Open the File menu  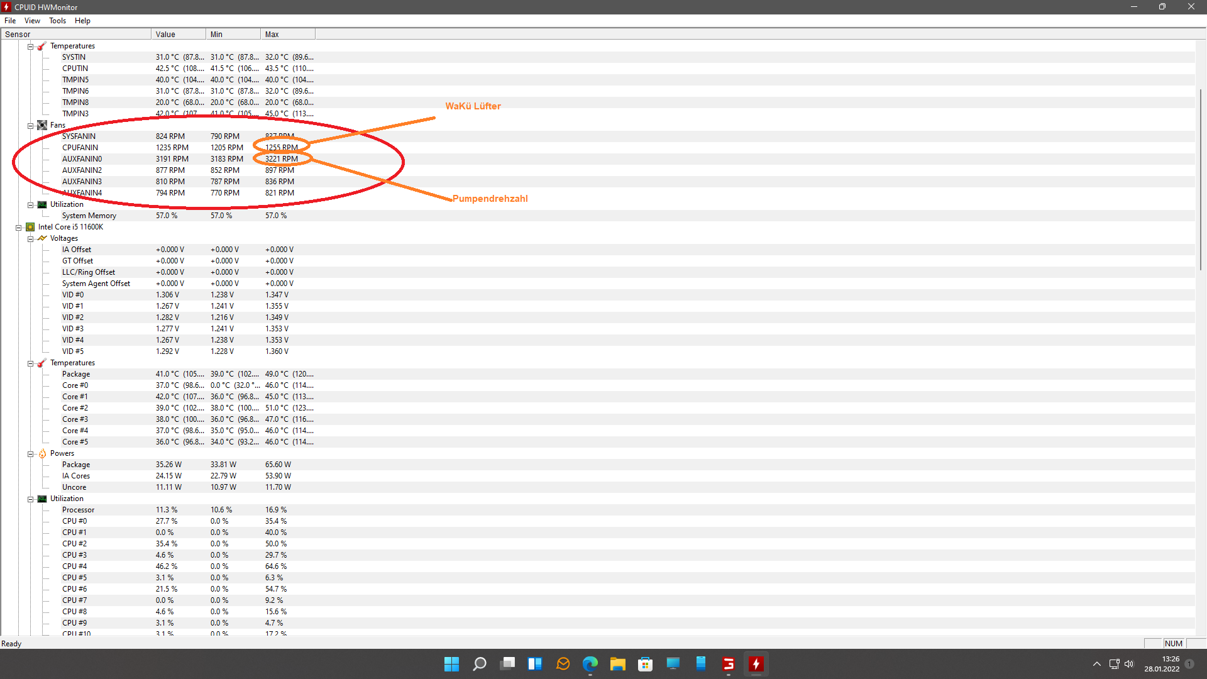10,21
